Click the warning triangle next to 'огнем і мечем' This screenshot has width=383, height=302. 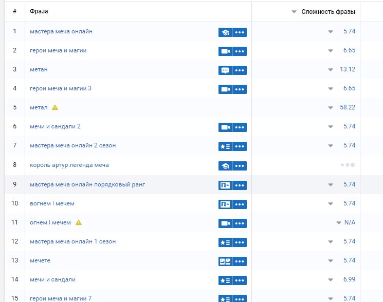pyautogui.click(x=79, y=222)
